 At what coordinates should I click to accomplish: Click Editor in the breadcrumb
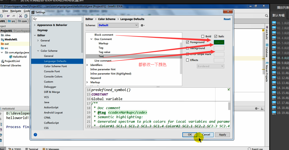[x=89, y=19]
